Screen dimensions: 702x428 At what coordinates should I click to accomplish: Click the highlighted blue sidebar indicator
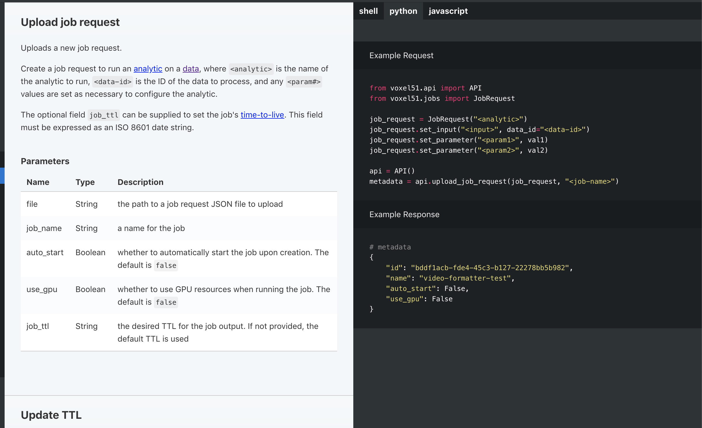2,176
